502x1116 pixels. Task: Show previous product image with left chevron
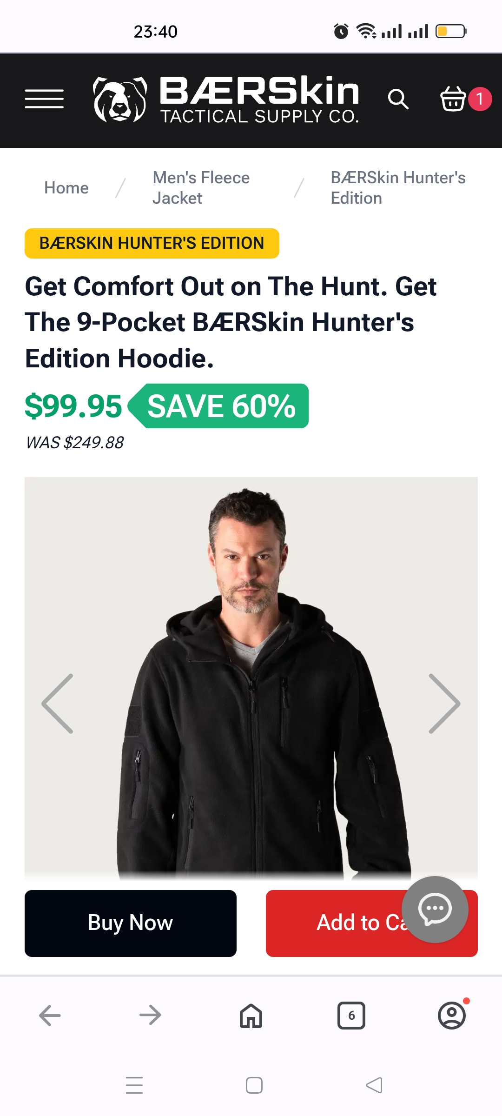(58, 704)
